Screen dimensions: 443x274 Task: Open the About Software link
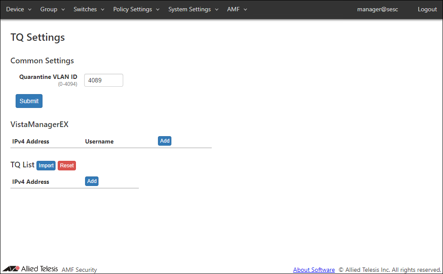(314, 270)
